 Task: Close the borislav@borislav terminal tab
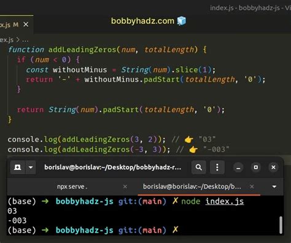point(252,187)
